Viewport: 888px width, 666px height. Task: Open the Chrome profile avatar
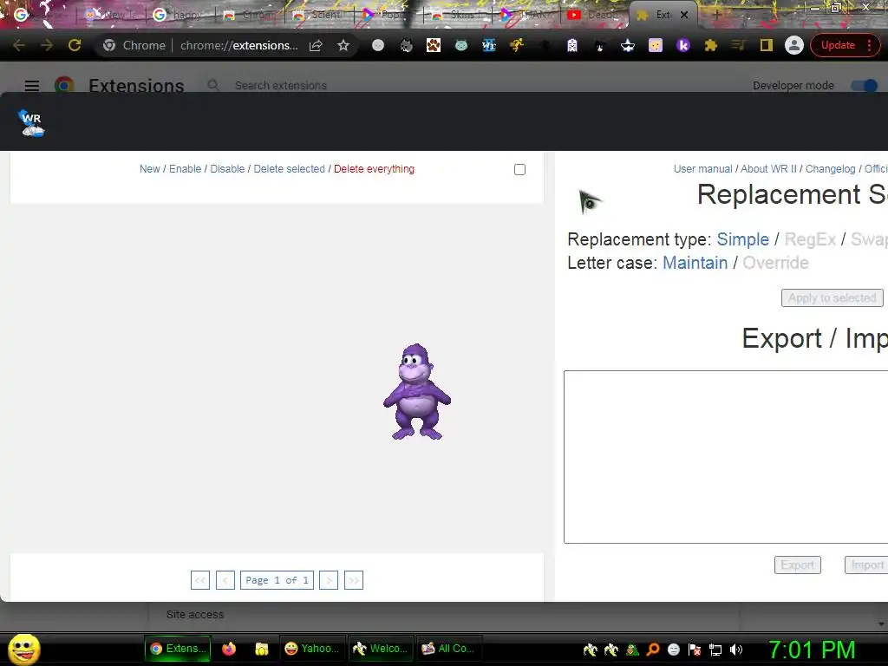(794, 45)
